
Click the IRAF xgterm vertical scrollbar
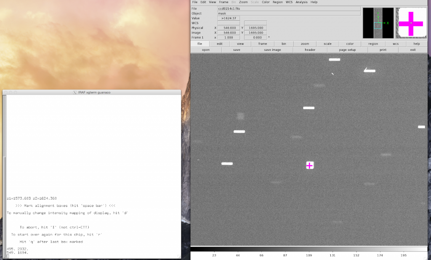pyautogui.click(x=5, y=176)
